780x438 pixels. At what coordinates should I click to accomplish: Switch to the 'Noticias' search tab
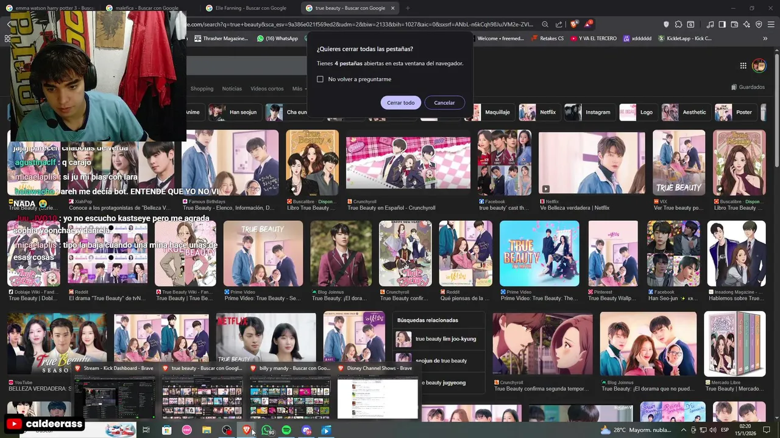pos(232,89)
